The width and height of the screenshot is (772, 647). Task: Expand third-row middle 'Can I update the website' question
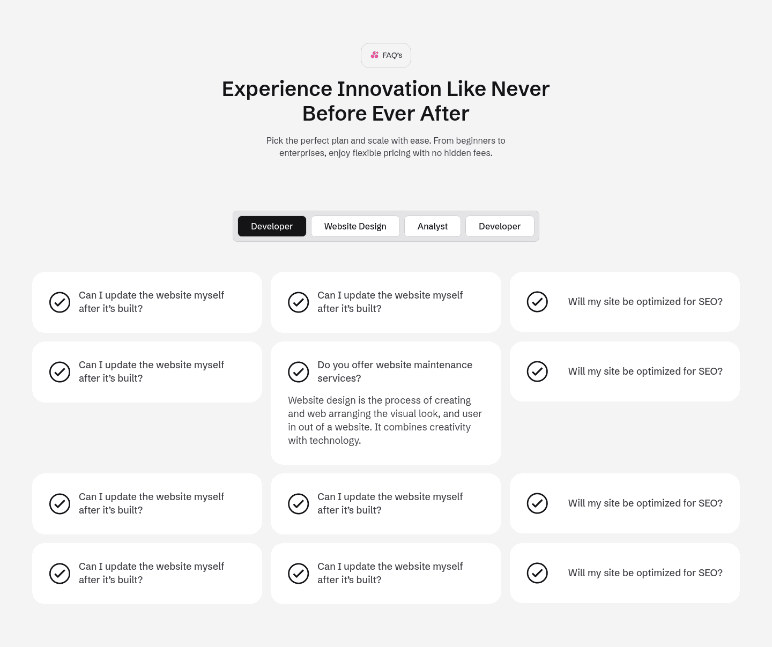[390, 503]
